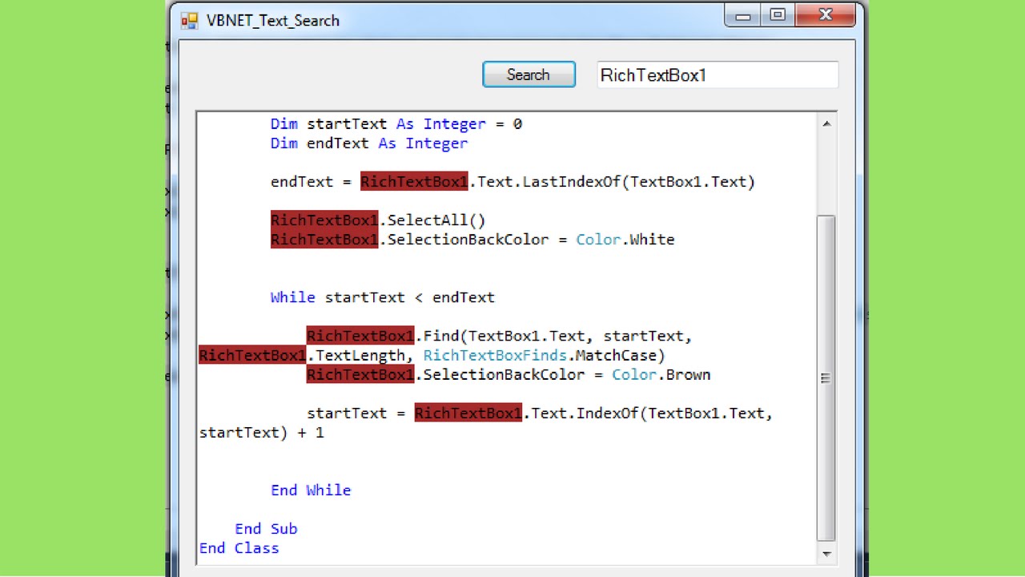Screen dimensions: 1025x577
Task: Click the 'While startText < endText' line
Action: point(383,297)
